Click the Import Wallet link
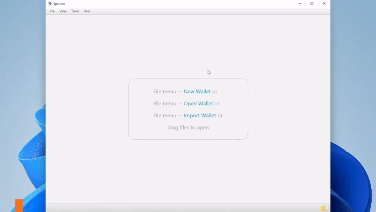 (x=200, y=115)
